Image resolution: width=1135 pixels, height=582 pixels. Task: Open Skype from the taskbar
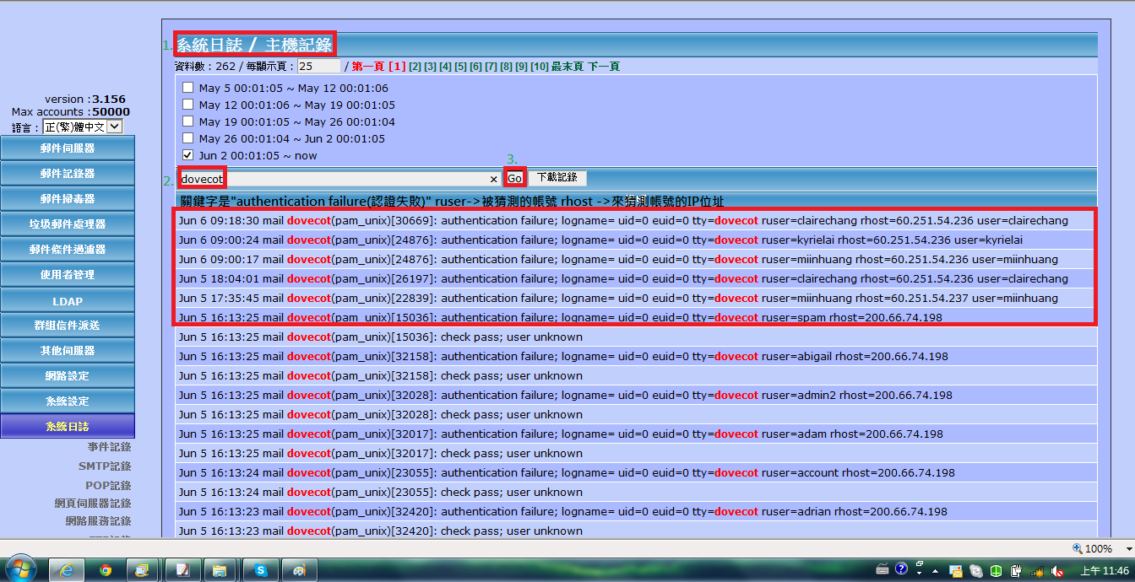(x=261, y=569)
